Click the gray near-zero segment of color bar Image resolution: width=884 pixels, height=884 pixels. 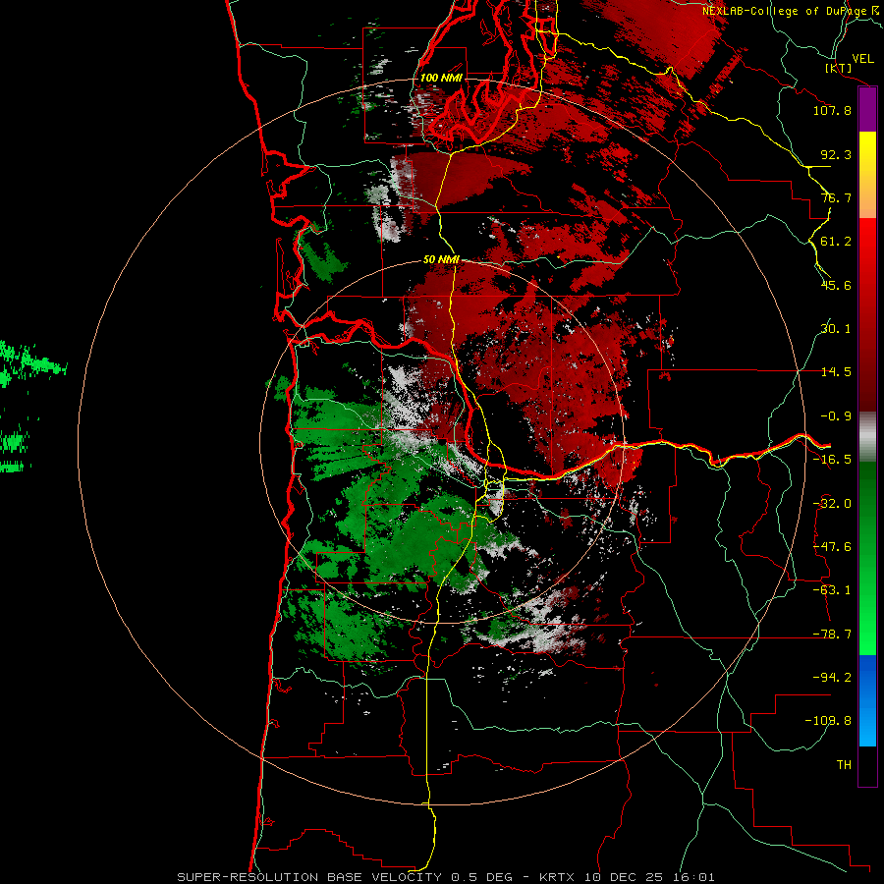pos(867,437)
